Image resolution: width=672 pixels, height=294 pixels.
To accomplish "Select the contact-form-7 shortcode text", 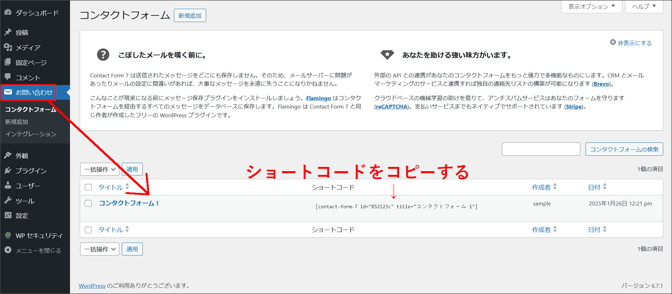I will point(397,206).
